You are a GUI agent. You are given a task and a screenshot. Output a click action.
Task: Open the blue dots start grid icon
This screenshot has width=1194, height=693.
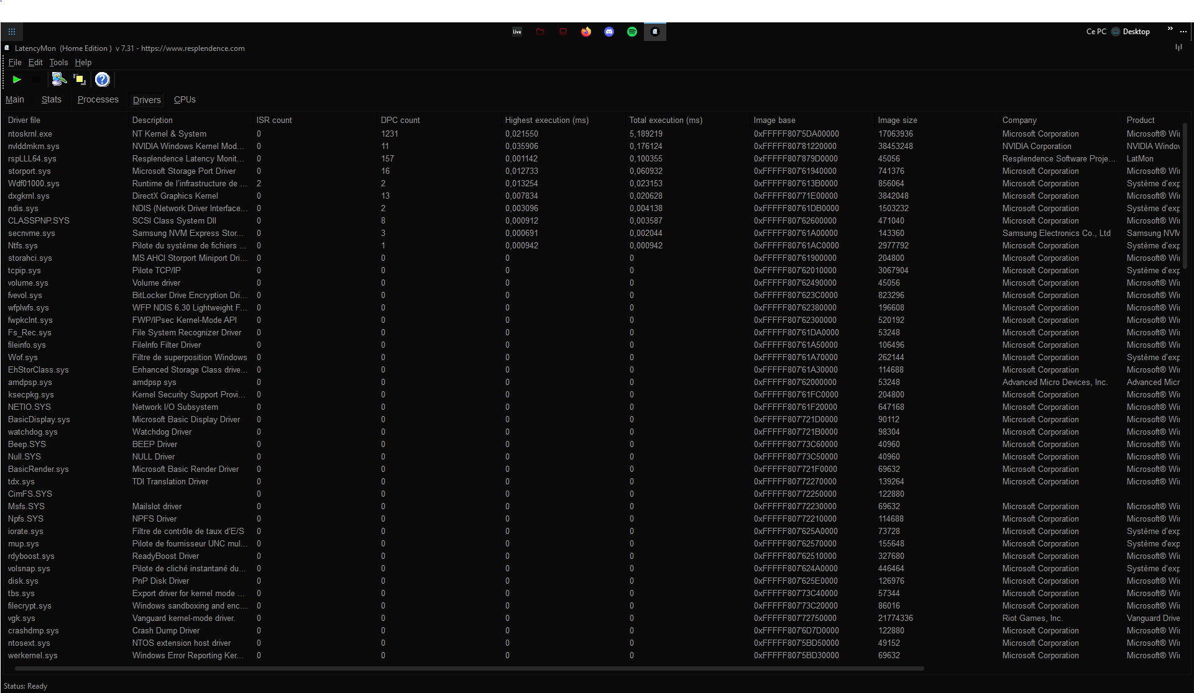pyautogui.click(x=12, y=32)
